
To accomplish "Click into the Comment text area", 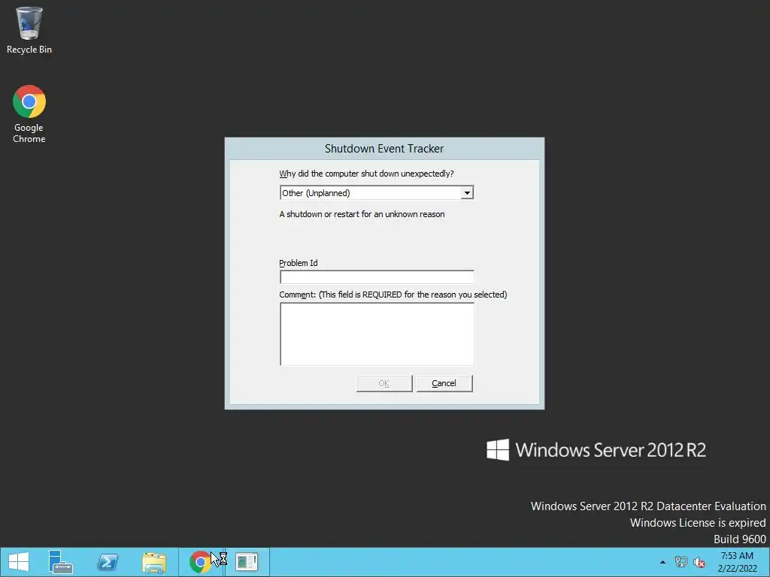I will click(377, 334).
